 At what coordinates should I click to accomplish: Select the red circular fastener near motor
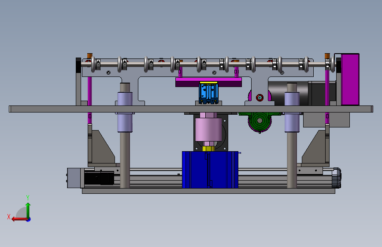click(x=260, y=98)
